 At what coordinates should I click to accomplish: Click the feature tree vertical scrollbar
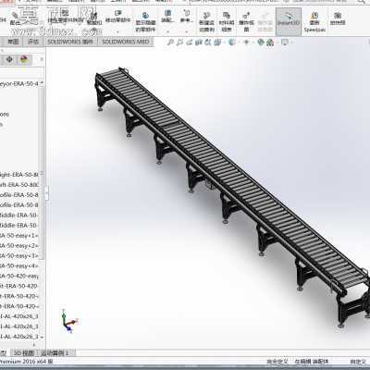[x=42, y=173]
